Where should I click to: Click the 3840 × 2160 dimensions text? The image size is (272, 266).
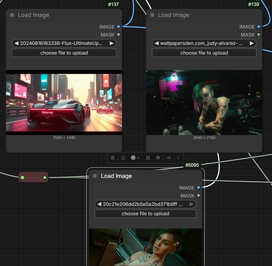[x=204, y=138]
